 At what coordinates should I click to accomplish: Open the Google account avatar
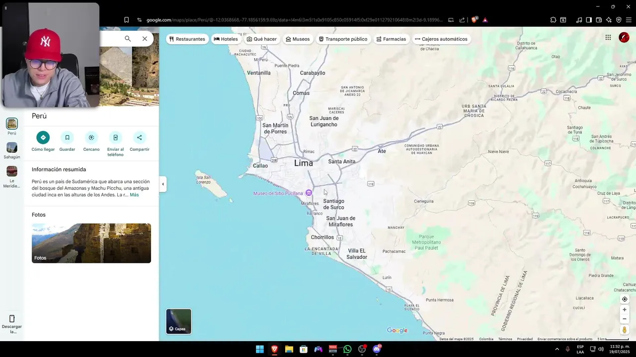pos(624,37)
